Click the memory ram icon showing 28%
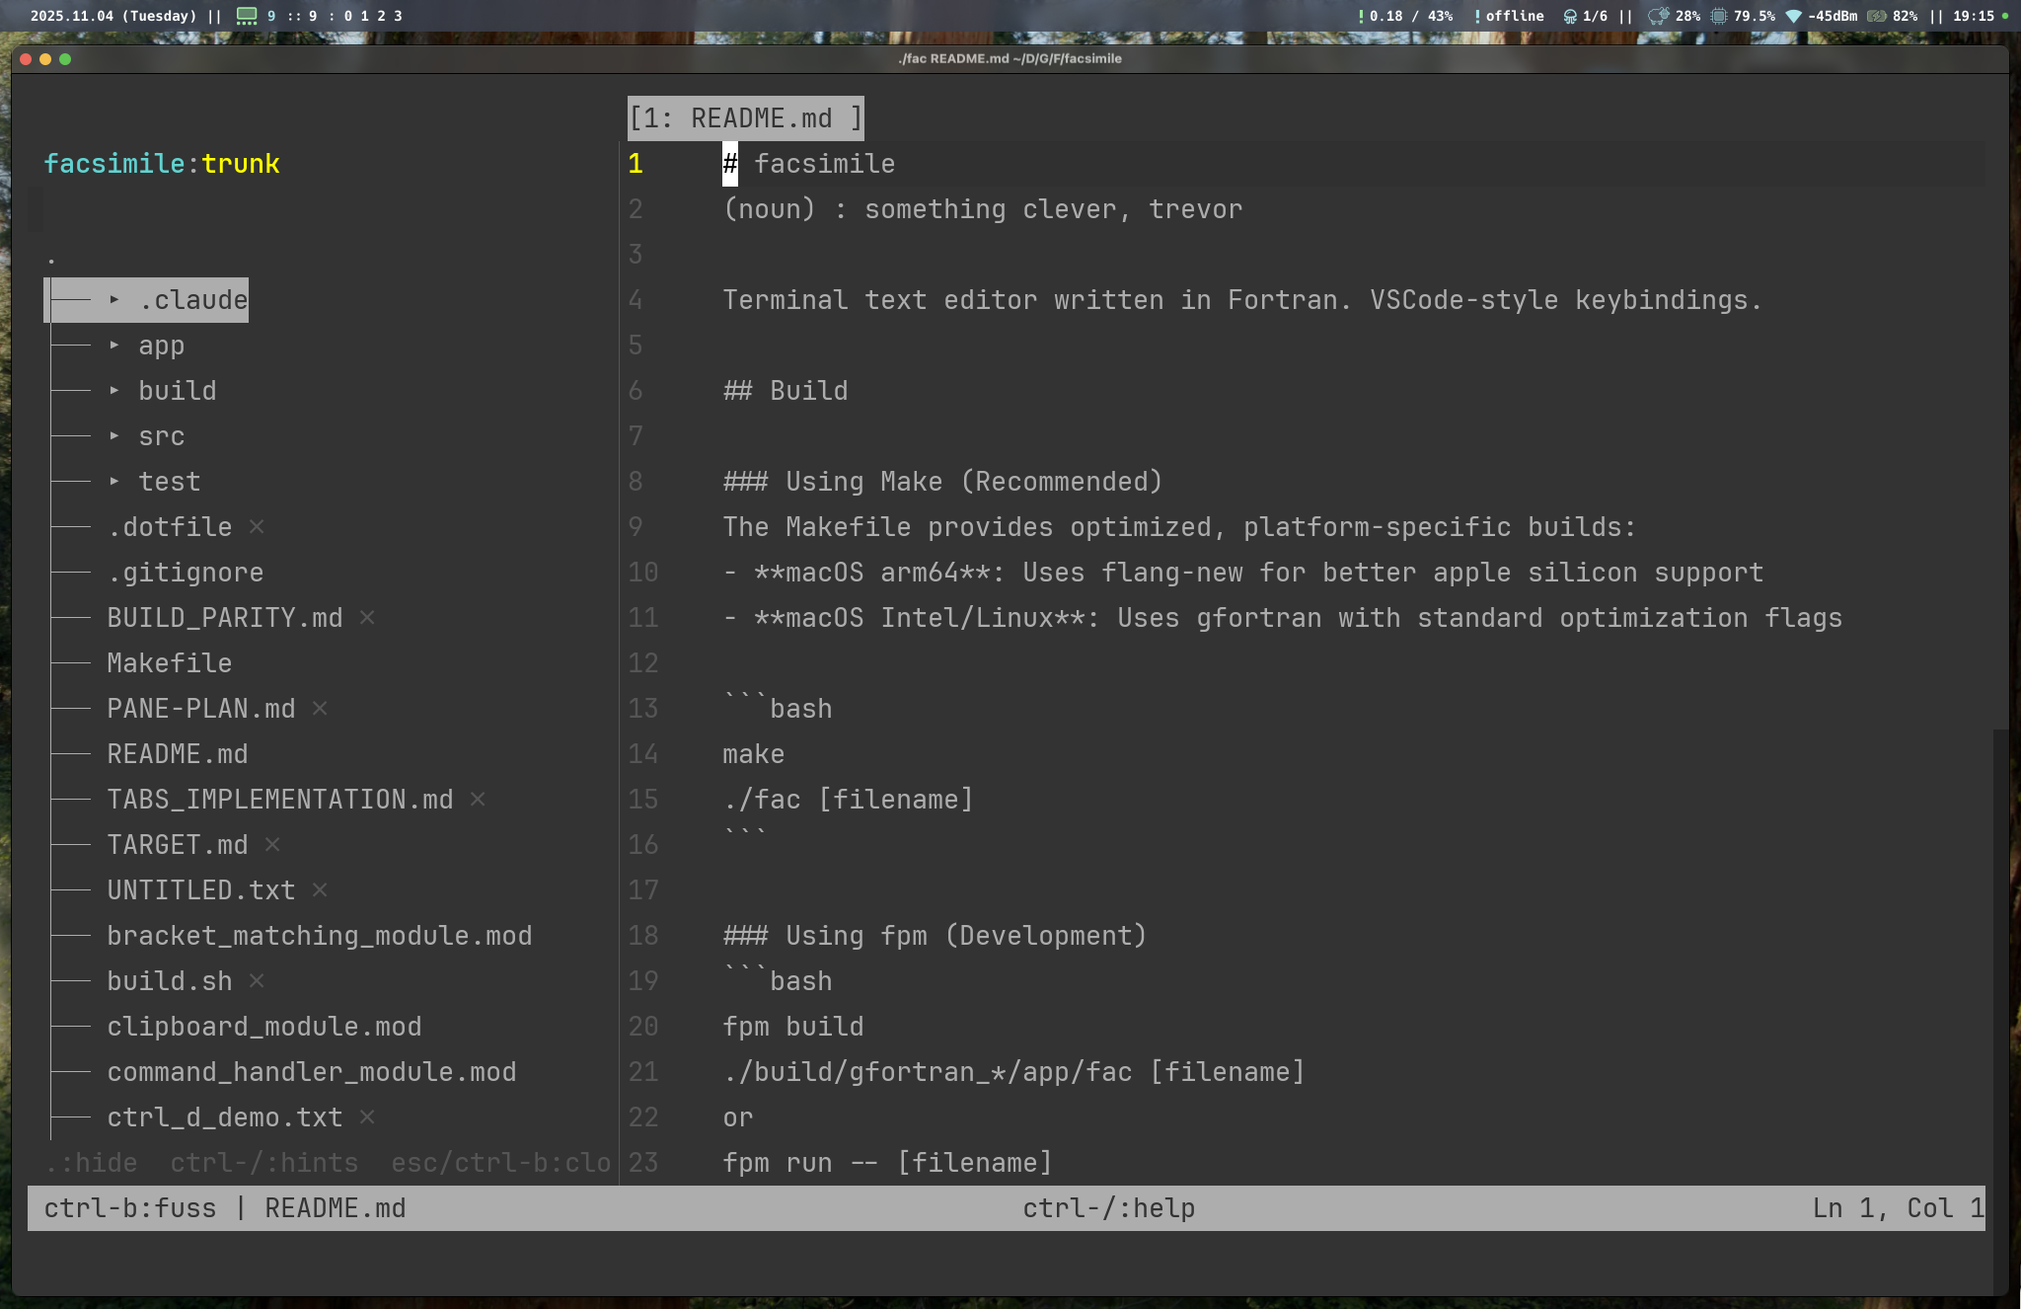Image resolution: width=2021 pixels, height=1309 pixels. pos(1659,16)
